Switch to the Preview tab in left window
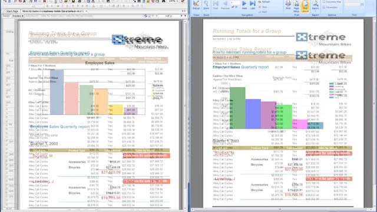Viewport: 377px width, 212px height. (x=17, y=16)
